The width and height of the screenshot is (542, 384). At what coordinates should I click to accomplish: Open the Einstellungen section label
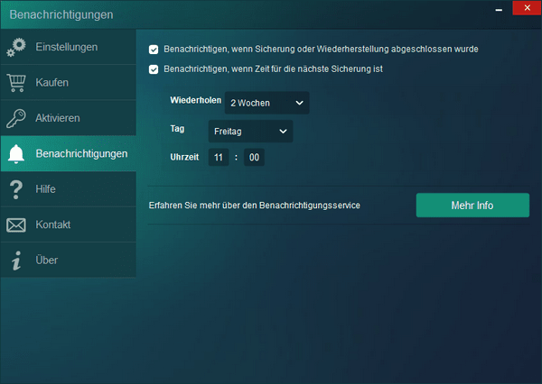[x=67, y=47]
